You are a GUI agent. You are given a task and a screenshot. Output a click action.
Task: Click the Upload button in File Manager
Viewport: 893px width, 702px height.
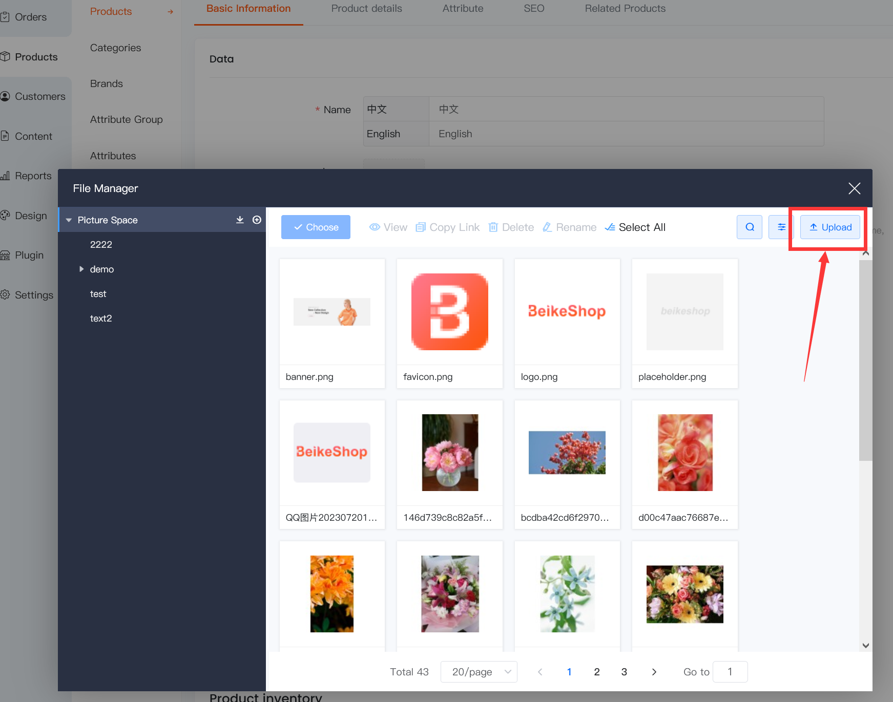click(830, 227)
